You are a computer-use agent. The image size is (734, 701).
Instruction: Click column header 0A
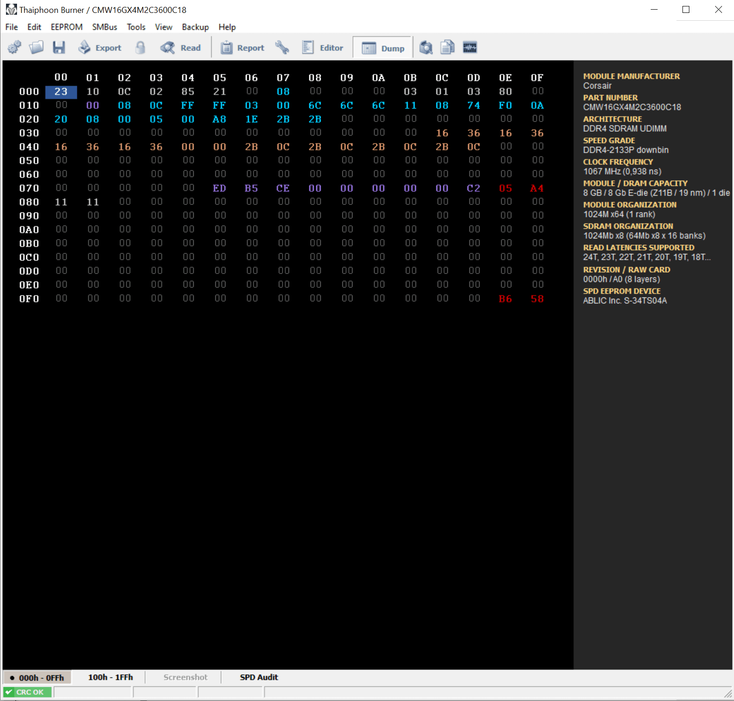click(378, 78)
